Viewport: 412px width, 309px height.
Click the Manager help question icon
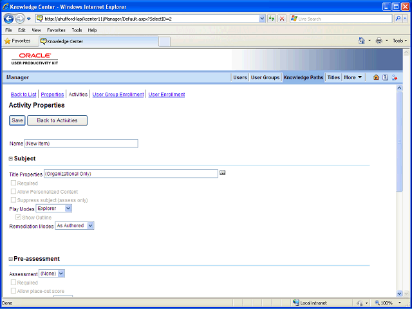coord(385,77)
